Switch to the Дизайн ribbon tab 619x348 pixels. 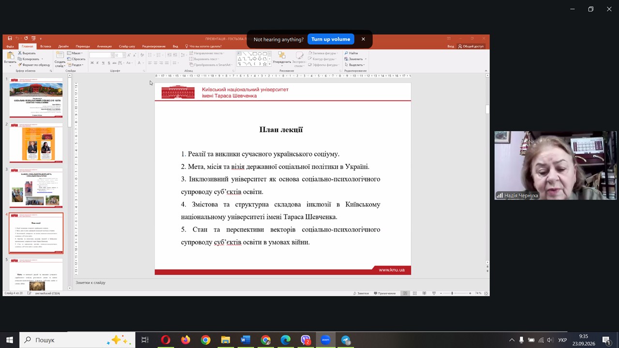point(63,46)
